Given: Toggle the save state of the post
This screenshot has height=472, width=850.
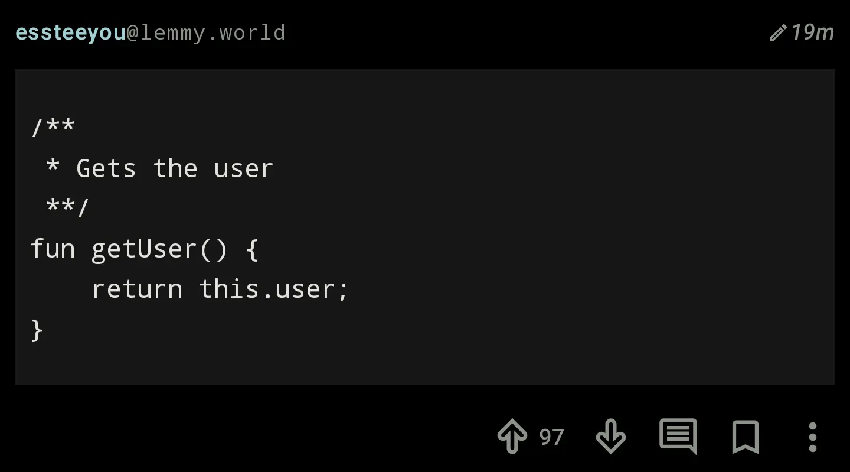Looking at the screenshot, I should (745, 437).
